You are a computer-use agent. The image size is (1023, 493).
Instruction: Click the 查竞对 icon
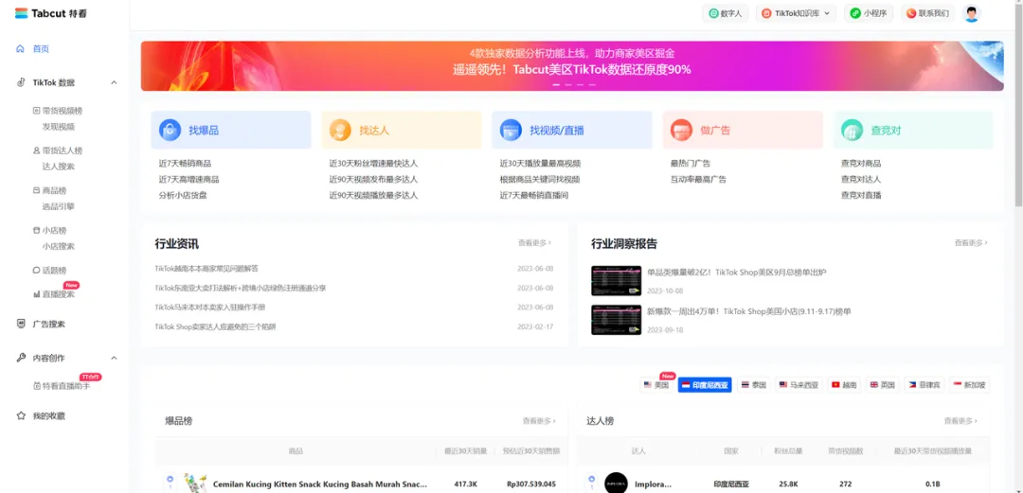[852, 130]
